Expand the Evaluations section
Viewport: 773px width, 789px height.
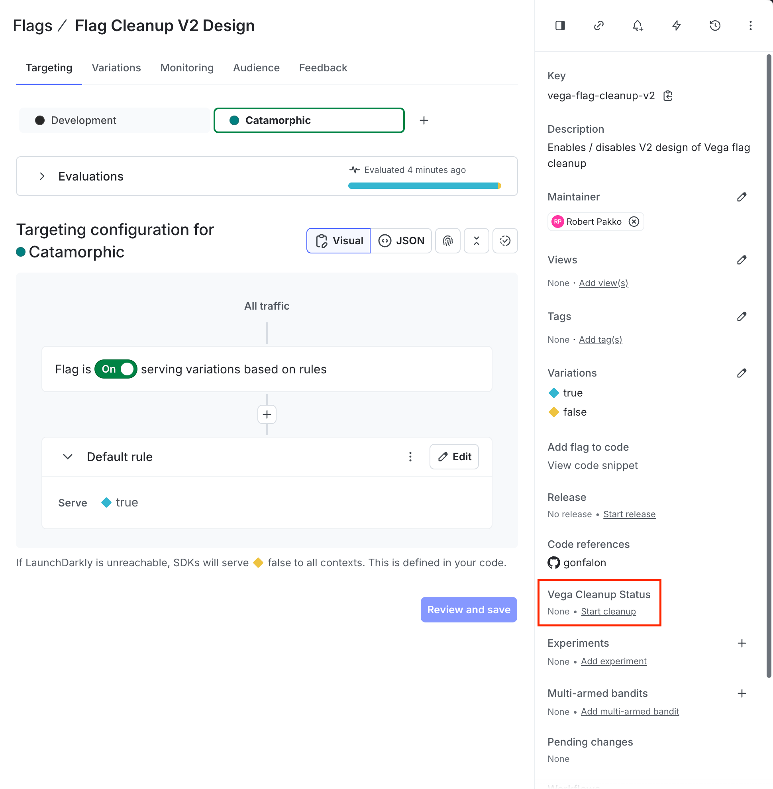click(x=42, y=176)
